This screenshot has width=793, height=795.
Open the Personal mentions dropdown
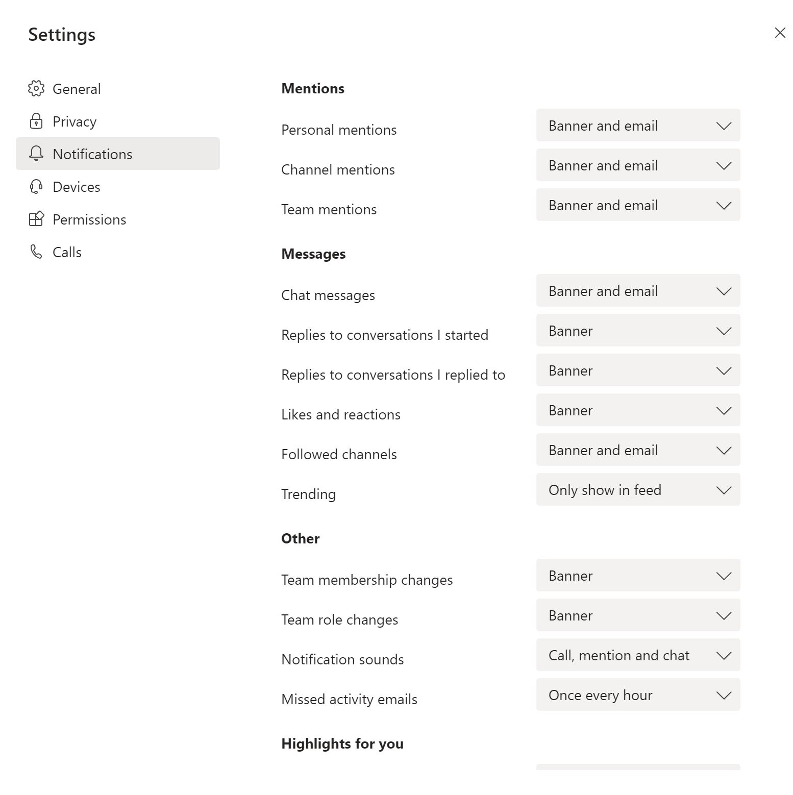click(x=638, y=125)
